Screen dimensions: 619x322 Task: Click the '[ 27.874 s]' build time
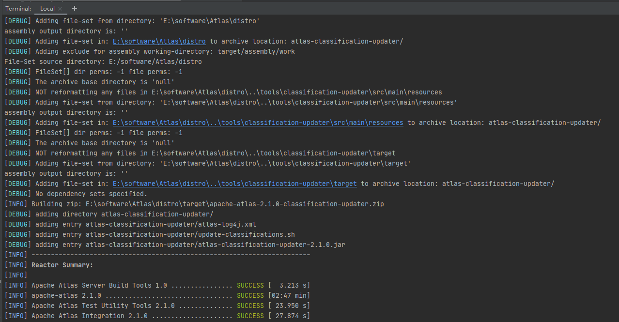289,316
